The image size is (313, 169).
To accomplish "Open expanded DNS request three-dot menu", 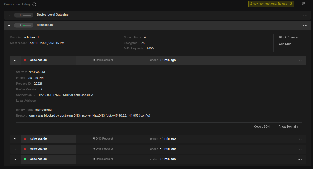I will (x=299, y=60).
